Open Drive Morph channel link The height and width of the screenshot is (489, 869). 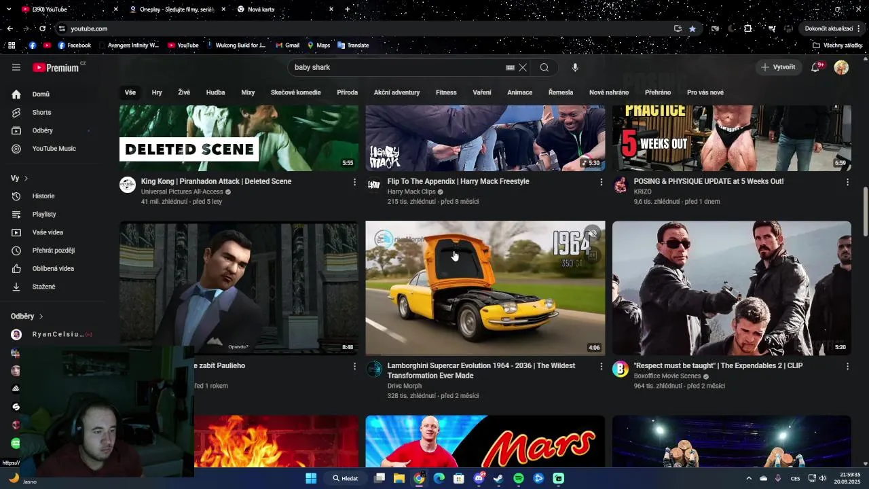[x=405, y=386]
